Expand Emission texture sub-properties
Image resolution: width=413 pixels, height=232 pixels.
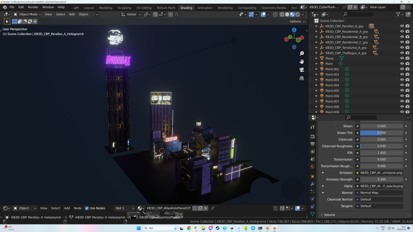click(x=323, y=173)
